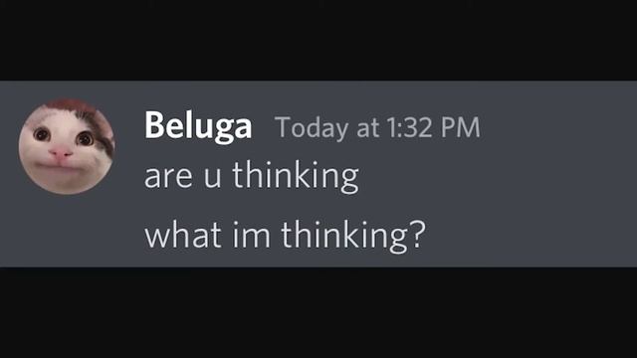This screenshot has width=637, height=358.
Task: Click the PM text in the timestamp
Action: (461, 127)
